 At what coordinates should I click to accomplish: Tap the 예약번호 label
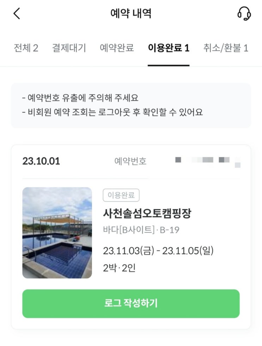pyautogui.click(x=130, y=162)
